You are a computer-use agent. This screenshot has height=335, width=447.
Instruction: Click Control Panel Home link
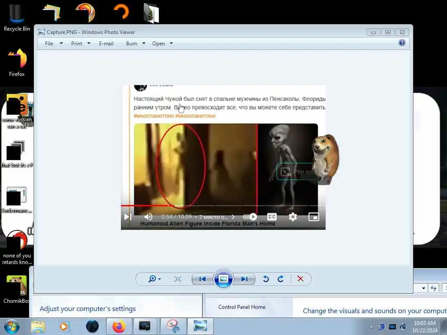(x=242, y=307)
